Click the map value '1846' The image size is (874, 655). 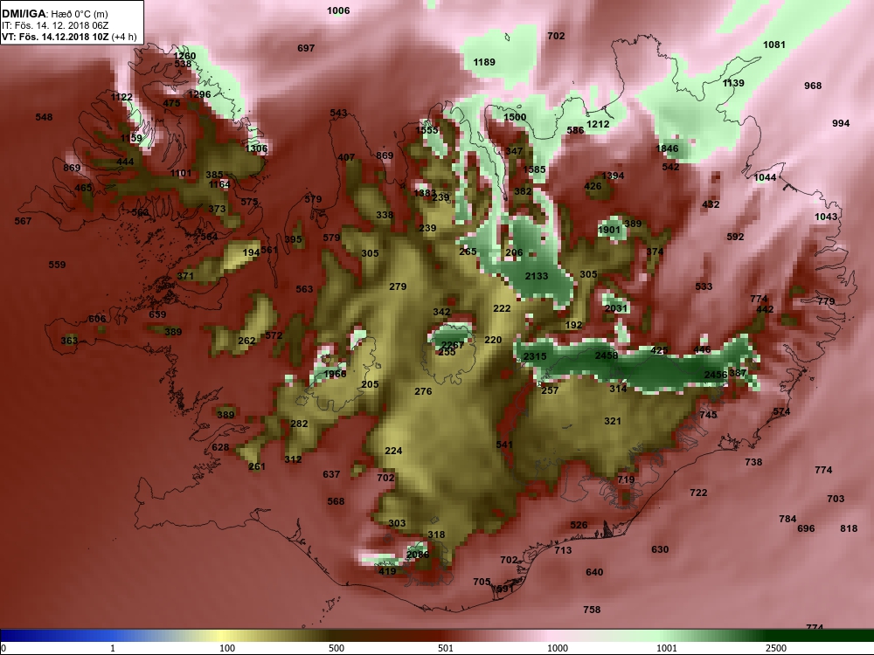coord(667,148)
